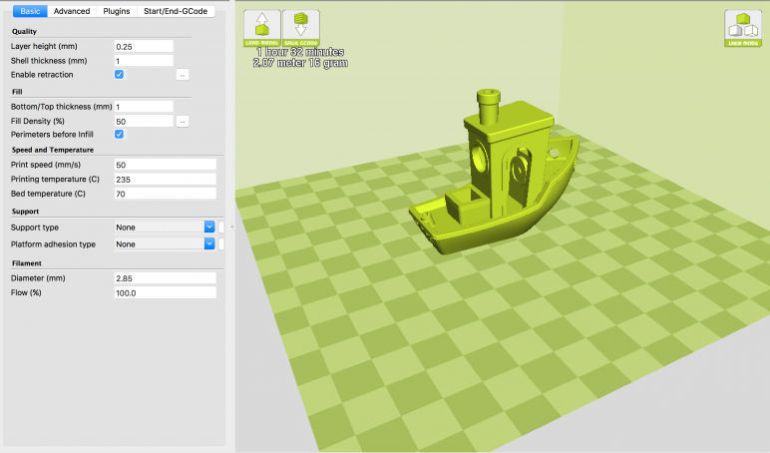Click the Print speed input field
770x453 pixels.
tap(165, 165)
